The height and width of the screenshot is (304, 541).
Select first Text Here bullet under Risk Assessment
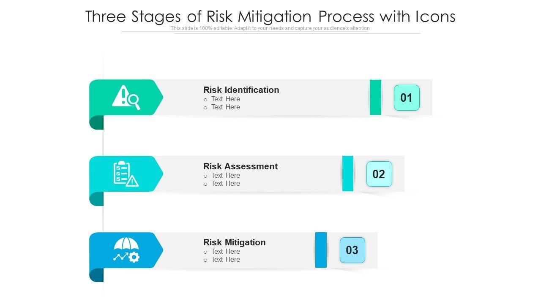click(x=225, y=176)
